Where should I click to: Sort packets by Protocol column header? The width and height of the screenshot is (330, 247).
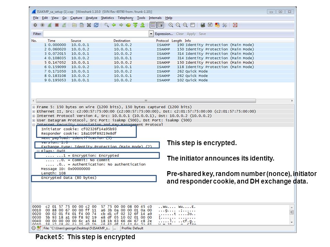pos(162,41)
